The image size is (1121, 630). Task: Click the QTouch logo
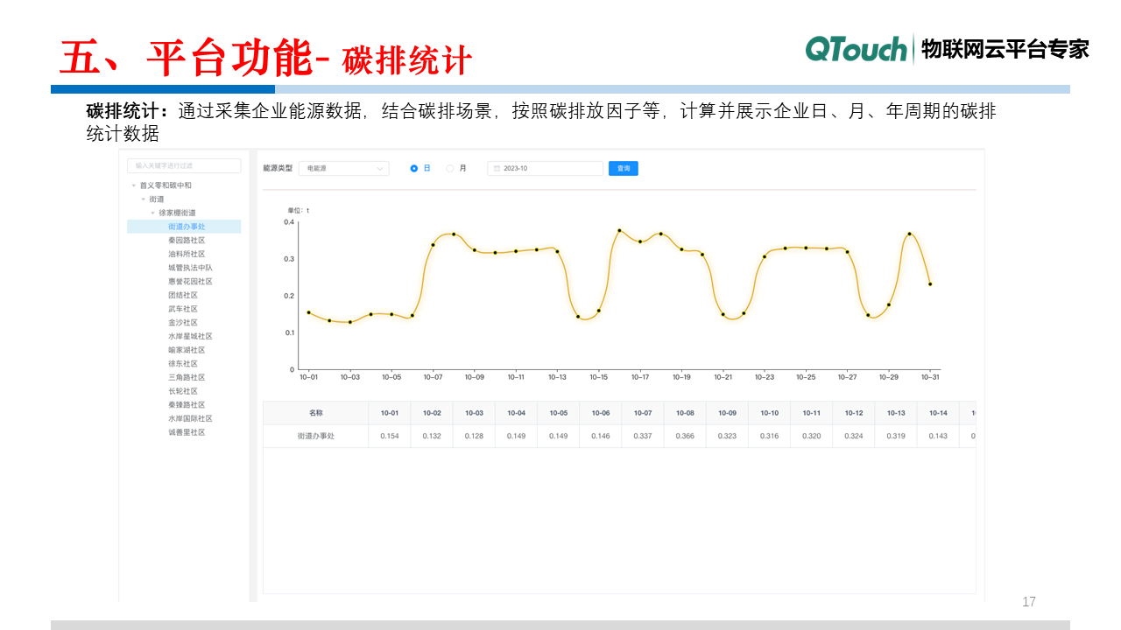856,50
